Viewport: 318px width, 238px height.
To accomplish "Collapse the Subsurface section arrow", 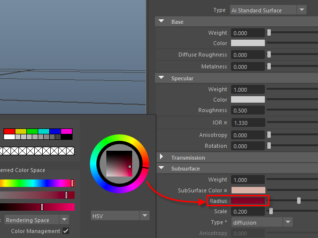I will point(162,169).
